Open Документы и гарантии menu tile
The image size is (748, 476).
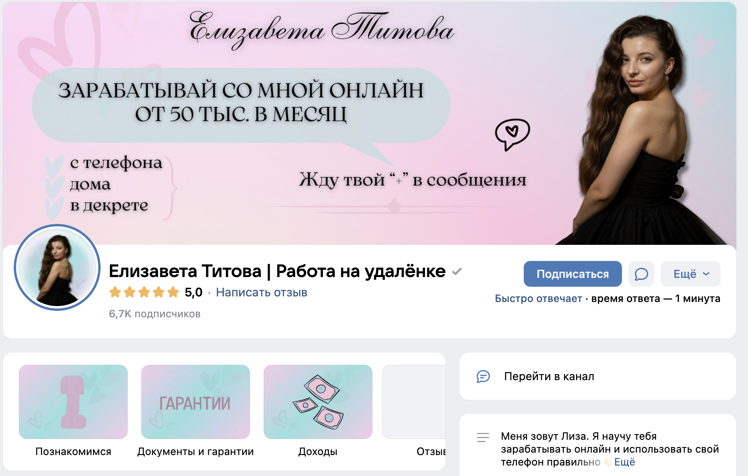click(196, 411)
